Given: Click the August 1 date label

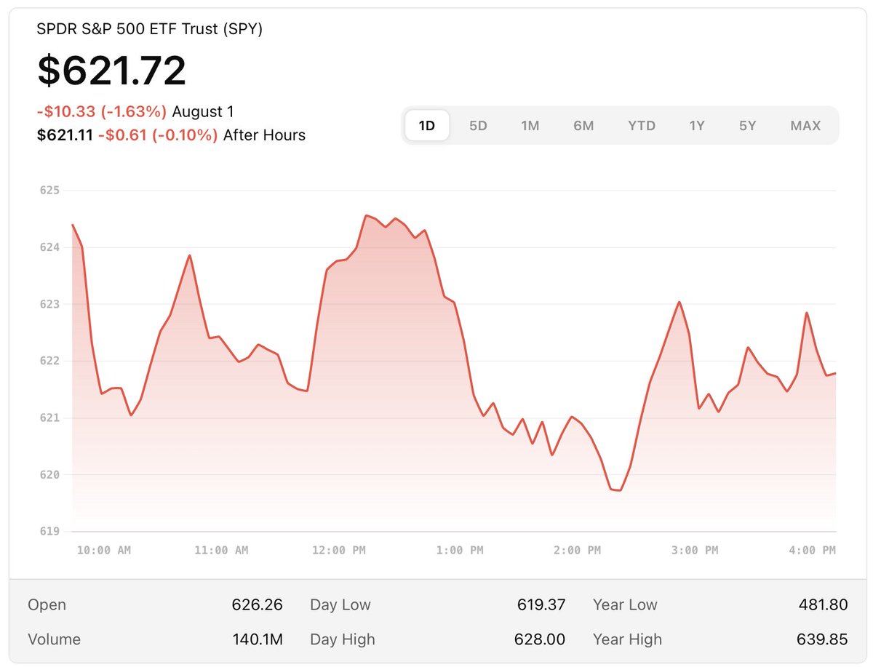Looking at the screenshot, I should tap(203, 112).
